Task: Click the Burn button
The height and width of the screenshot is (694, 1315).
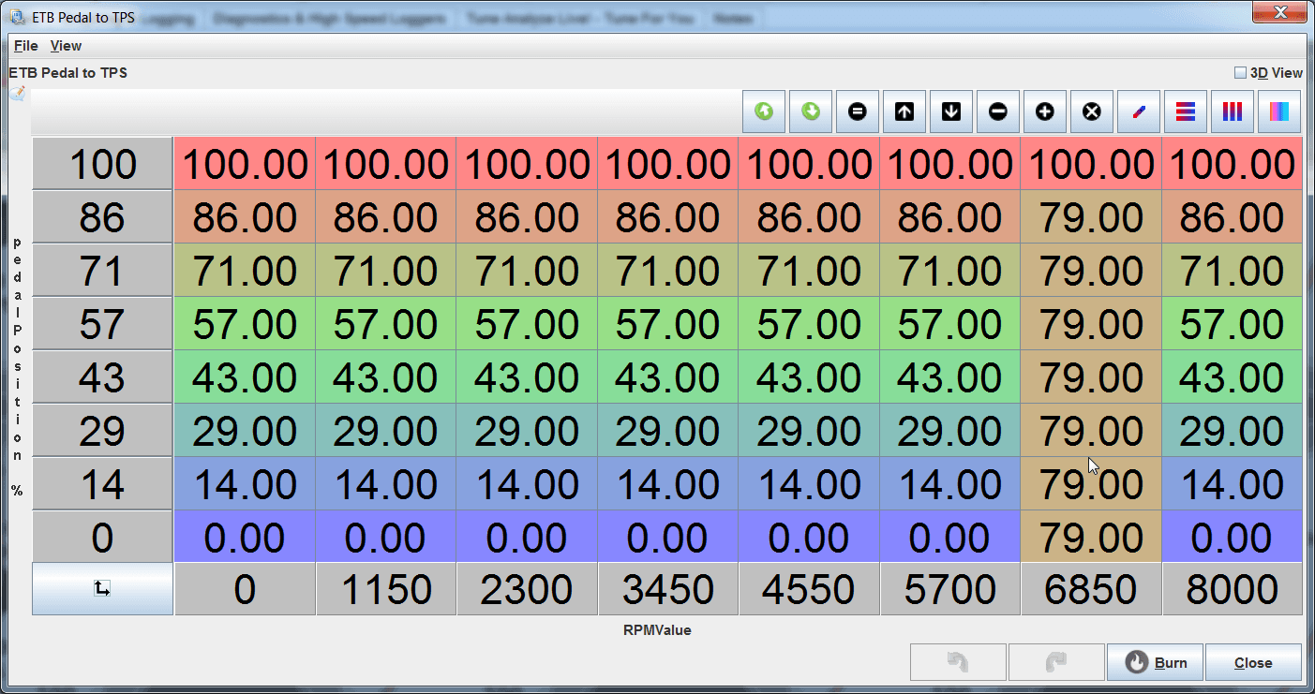Action: coord(1155,662)
